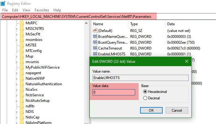Select the MyPublicWiFiService folder icon

coord(21,67)
